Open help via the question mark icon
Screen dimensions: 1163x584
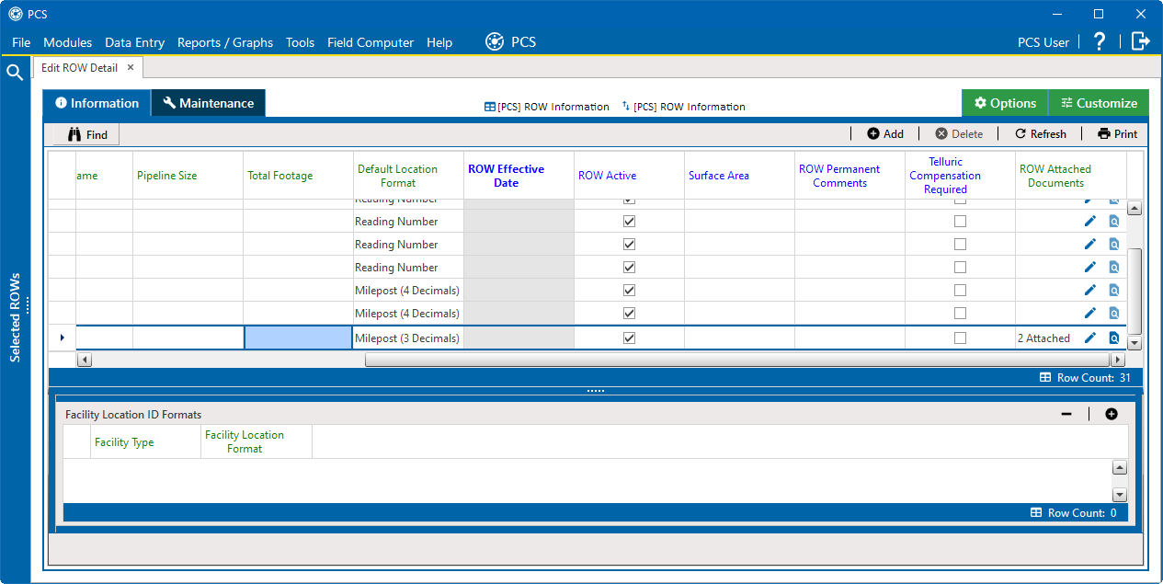coord(1100,41)
